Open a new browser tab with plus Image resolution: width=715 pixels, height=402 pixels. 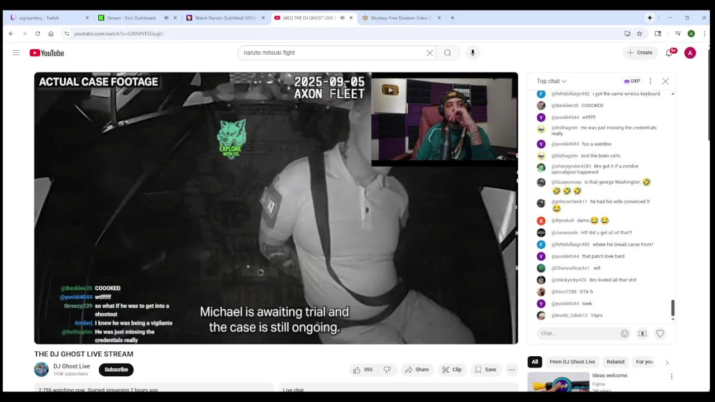452,18
